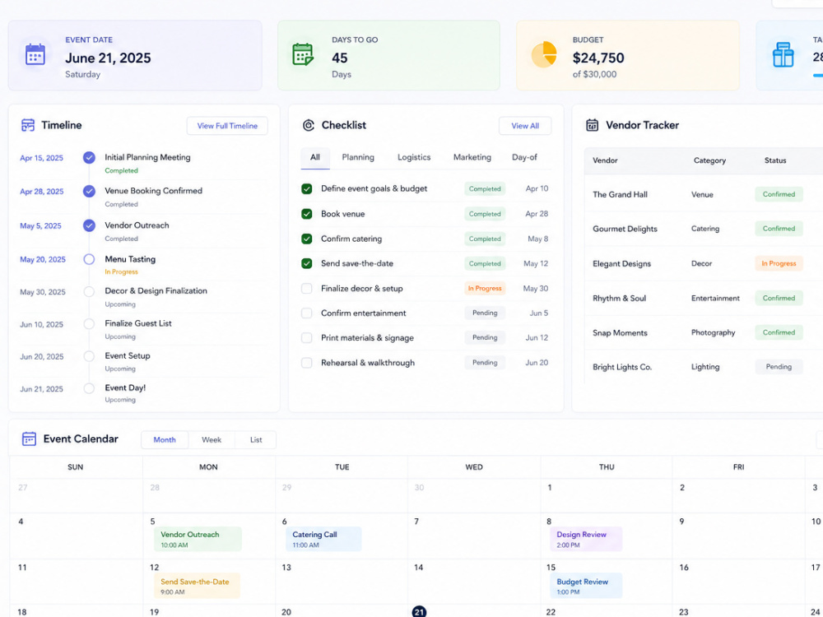Check the Finalize decor & setup checkbox
The height and width of the screenshot is (617, 823).
point(306,289)
